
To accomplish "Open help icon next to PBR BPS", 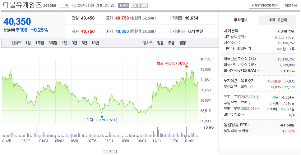I will pos(258,109).
